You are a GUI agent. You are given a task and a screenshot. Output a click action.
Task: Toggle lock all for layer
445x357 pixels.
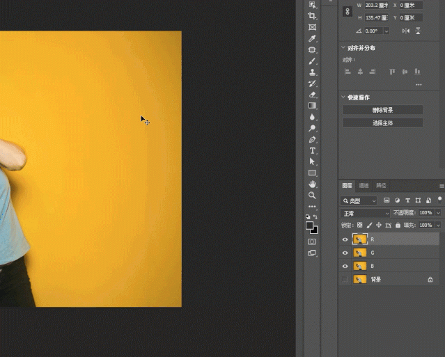(x=398, y=225)
